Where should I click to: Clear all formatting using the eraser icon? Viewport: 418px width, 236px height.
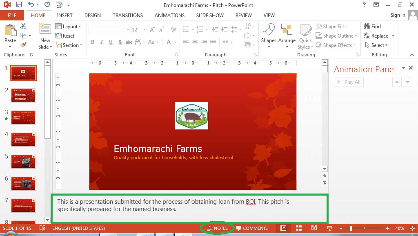(x=173, y=29)
